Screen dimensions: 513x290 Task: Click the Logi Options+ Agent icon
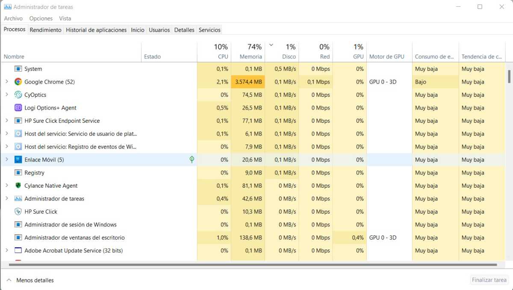tap(18, 108)
